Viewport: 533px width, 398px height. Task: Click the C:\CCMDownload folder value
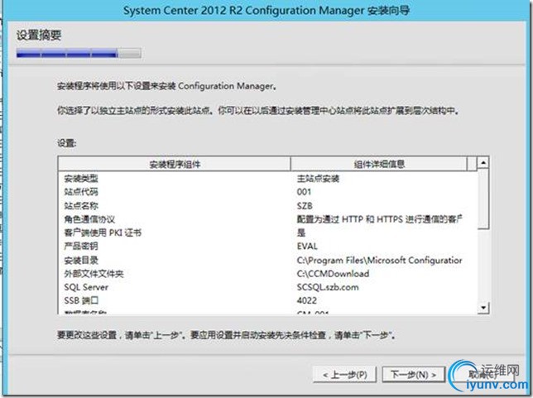(333, 274)
